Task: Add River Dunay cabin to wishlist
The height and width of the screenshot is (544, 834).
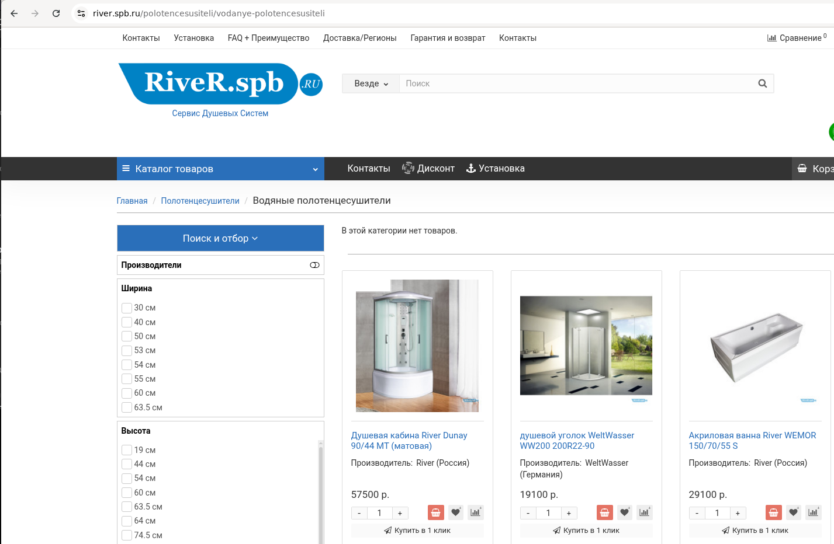Action: click(456, 512)
